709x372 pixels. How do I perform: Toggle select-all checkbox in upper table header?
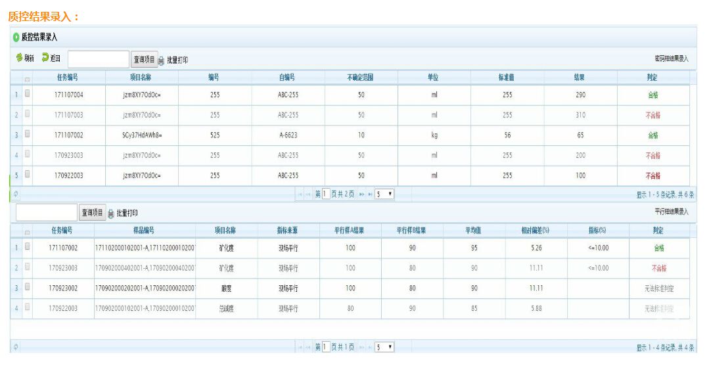click(28, 78)
